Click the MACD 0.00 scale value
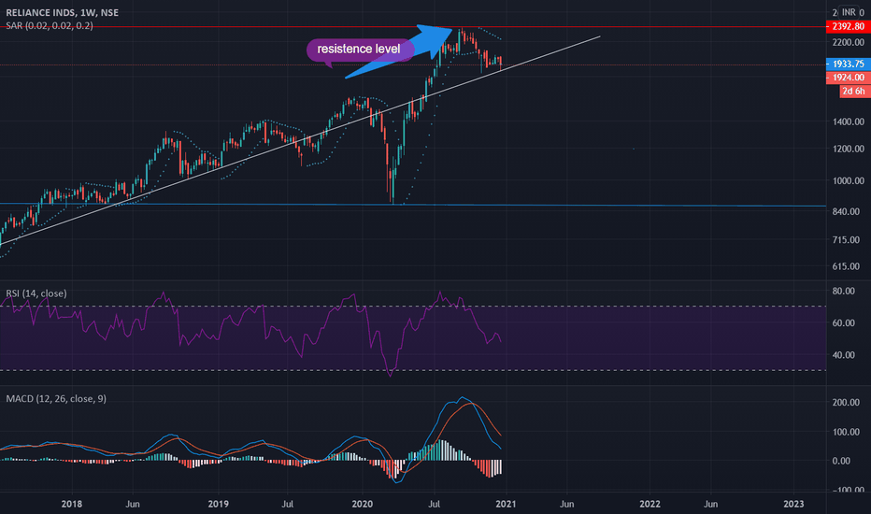This screenshot has height=514, width=871. click(x=841, y=461)
